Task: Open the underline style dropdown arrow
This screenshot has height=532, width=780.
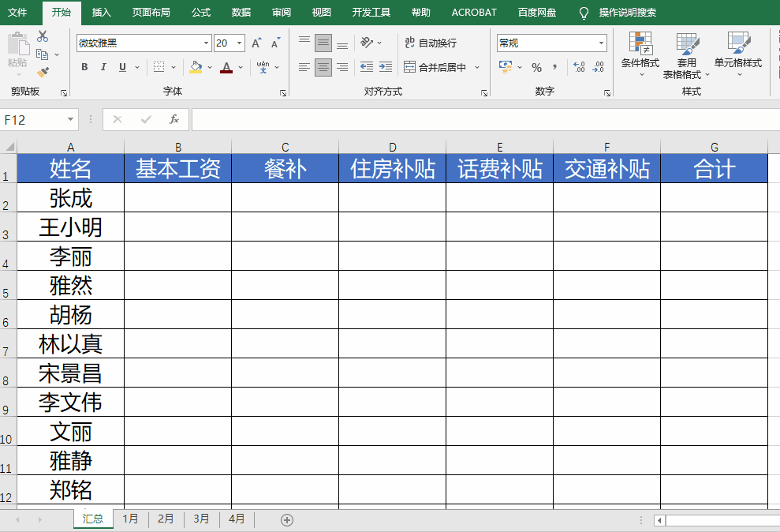Action: click(x=137, y=67)
